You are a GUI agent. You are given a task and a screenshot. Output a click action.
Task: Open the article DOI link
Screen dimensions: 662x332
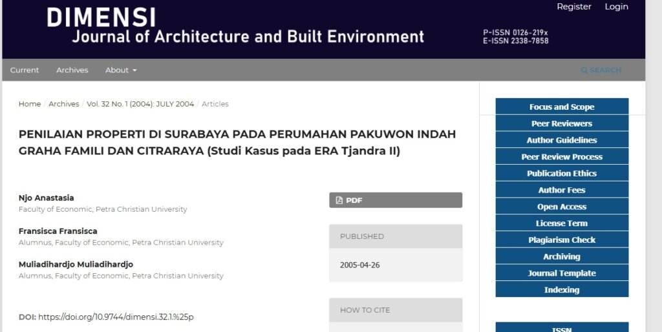pos(116,317)
